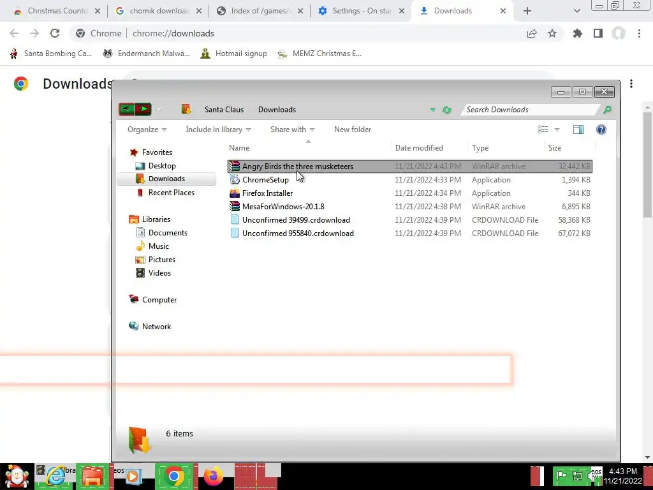This screenshot has height=490, width=653.
Task: Select Libraries in the navigation pane
Action: pyautogui.click(x=156, y=219)
